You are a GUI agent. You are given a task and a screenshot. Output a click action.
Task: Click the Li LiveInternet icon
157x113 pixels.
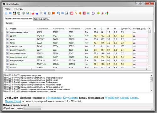point(67,13)
